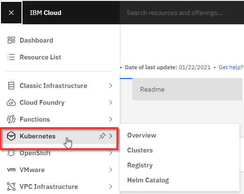This screenshot has width=244, height=194.
Task: Click the VMware vm icon
Action: 11,170
